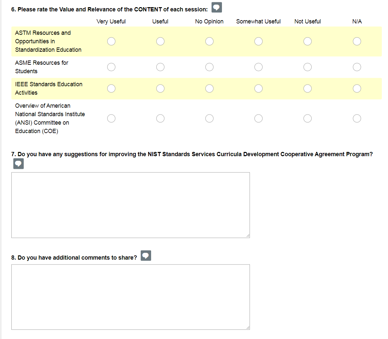Click the additional comments text box

[x=130, y=297]
